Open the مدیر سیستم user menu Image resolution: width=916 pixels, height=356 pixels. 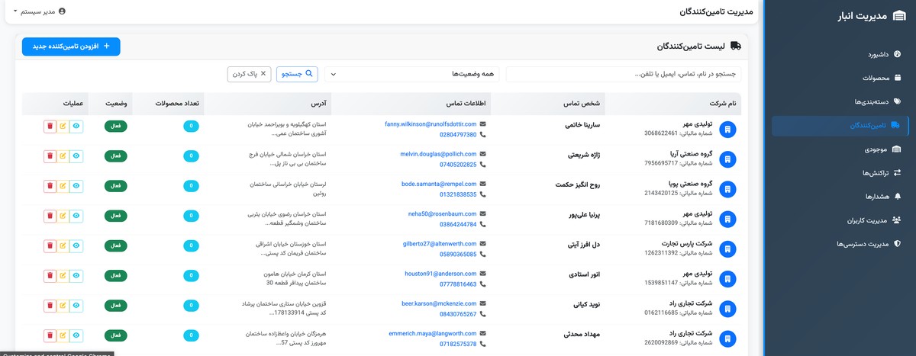point(40,11)
